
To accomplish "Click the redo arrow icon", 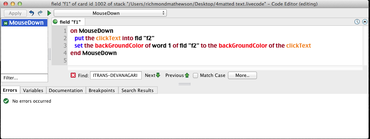I will coord(40,13).
